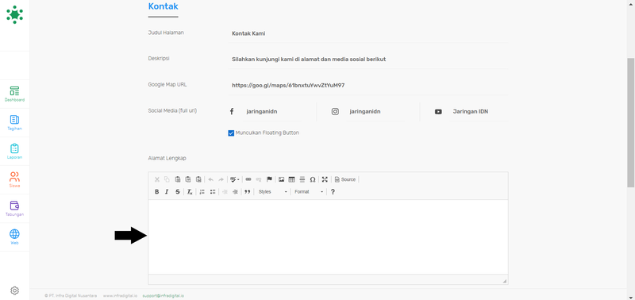Click the editor resize handle in the corner
The height and width of the screenshot is (300, 635).
(x=505, y=281)
